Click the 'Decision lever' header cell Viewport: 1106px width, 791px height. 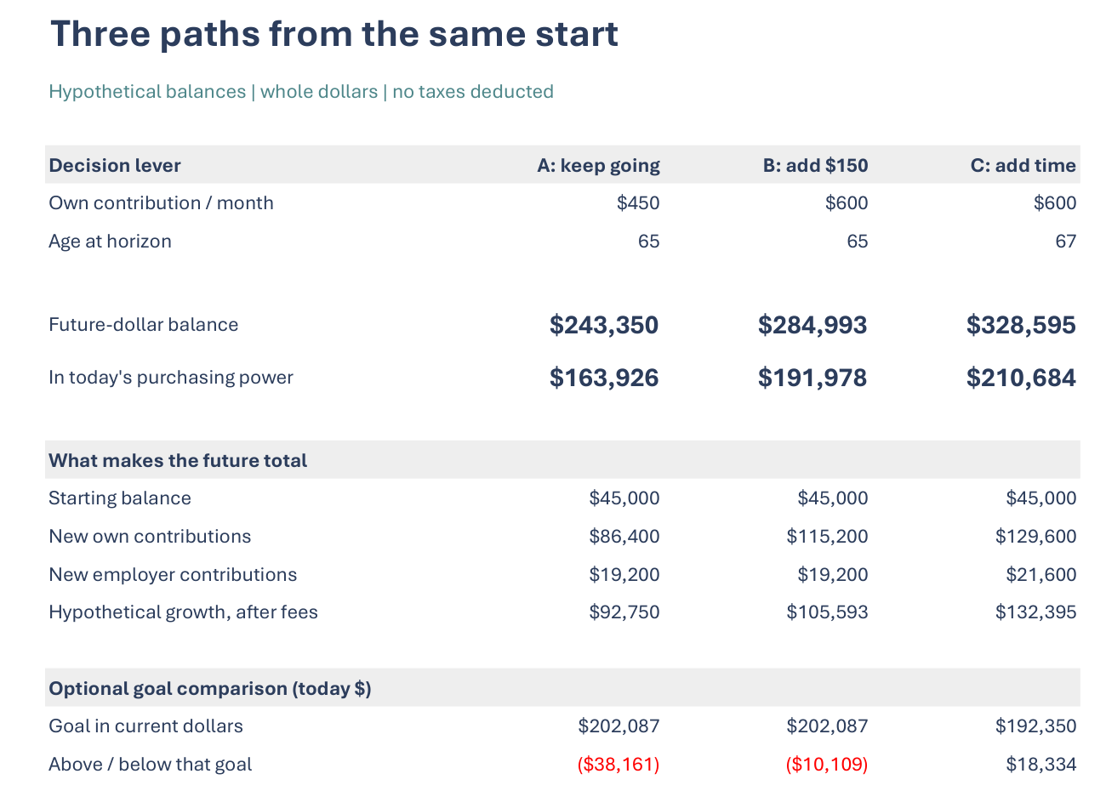click(x=115, y=165)
